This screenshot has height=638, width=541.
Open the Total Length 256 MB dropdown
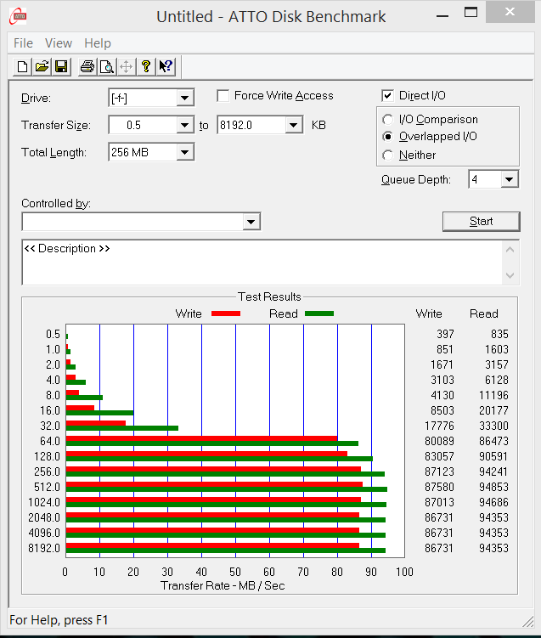(x=184, y=153)
